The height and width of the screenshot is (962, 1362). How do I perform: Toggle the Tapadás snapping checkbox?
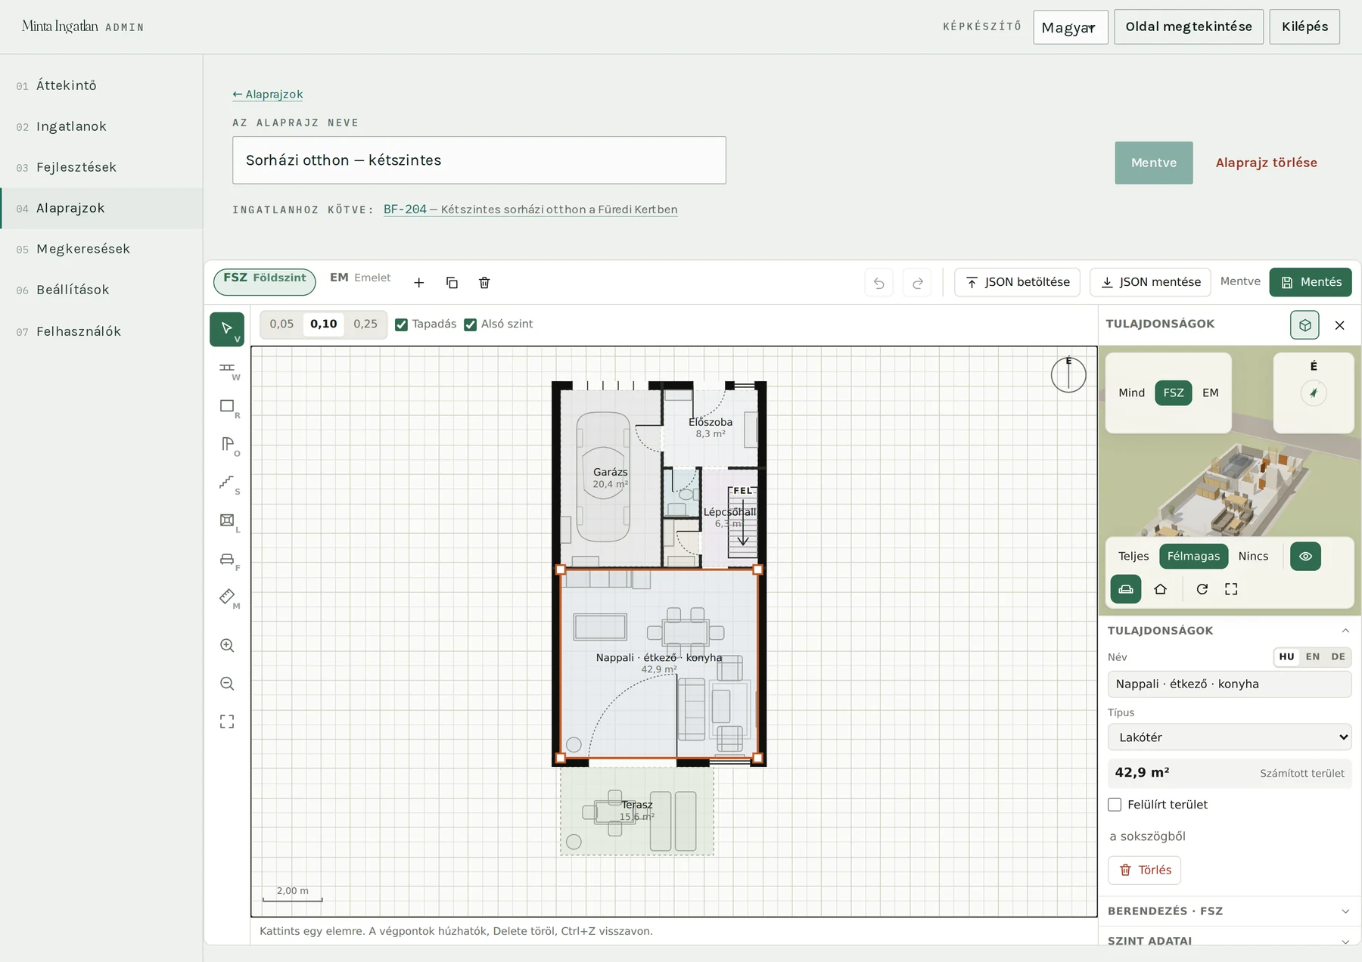pos(402,324)
